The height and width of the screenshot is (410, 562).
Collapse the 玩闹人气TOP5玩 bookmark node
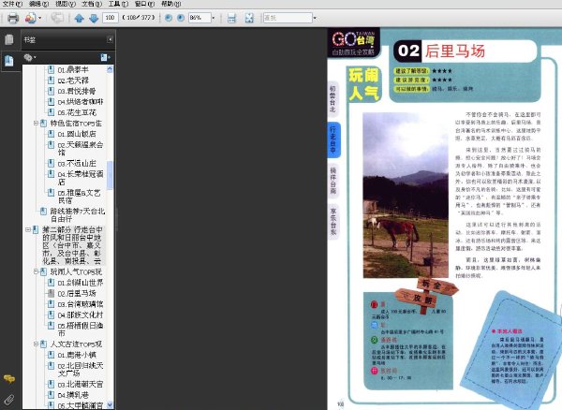coord(36,271)
